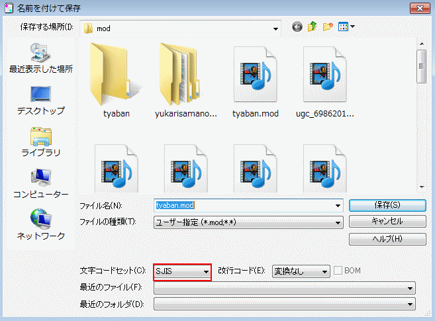Select the tyaban folder
This screenshot has height=321, width=435.
click(x=117, y=81)
